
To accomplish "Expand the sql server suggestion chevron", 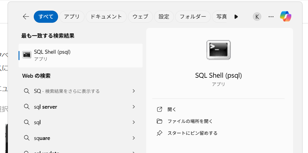I will 133,107.
